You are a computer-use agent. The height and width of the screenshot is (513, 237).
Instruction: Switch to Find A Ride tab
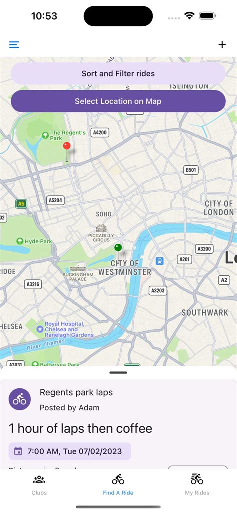tap(118, 484)
